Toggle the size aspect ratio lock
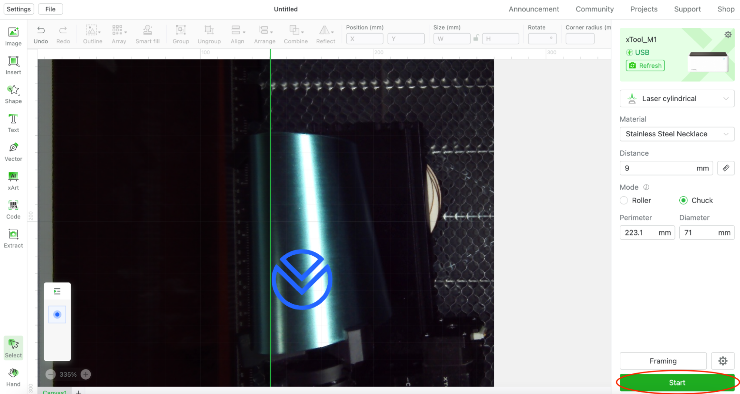740x394 pixels. point(476,38)
